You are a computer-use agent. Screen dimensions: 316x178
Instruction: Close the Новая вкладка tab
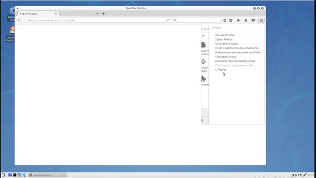point(56,13)
